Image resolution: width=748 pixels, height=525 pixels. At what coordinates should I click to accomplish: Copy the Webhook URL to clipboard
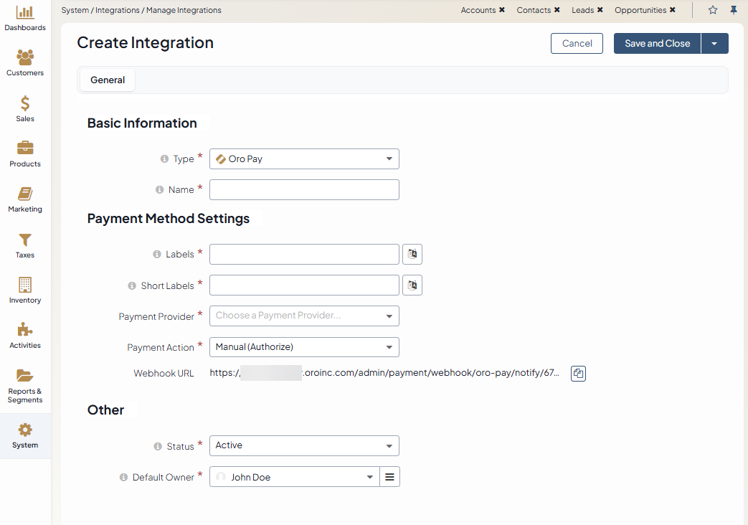(x=578, y=374)
